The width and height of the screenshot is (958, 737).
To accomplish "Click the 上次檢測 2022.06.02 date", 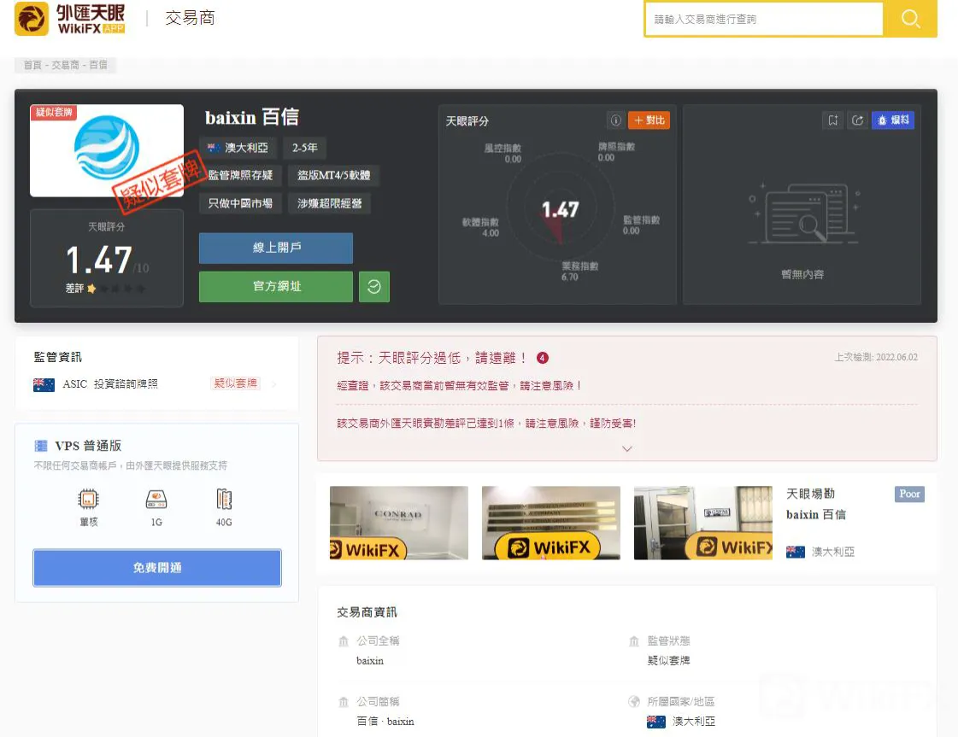I will coord(876,357).
